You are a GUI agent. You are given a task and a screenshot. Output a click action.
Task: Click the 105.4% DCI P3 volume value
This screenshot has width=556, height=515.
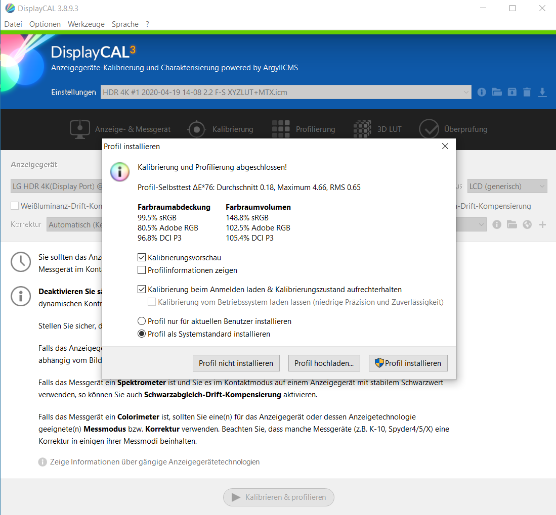(x=249, y=238)
